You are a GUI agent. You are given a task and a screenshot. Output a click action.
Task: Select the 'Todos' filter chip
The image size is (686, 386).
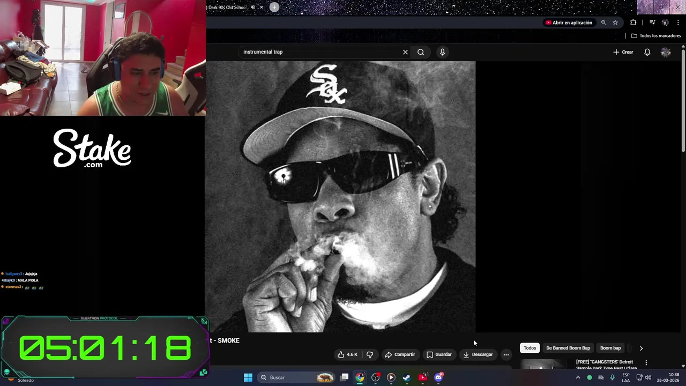pyautogui.click(x=530, y=348)
